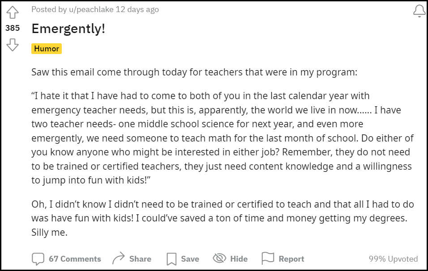Upvote the Emergently! post

click(13, 12)
